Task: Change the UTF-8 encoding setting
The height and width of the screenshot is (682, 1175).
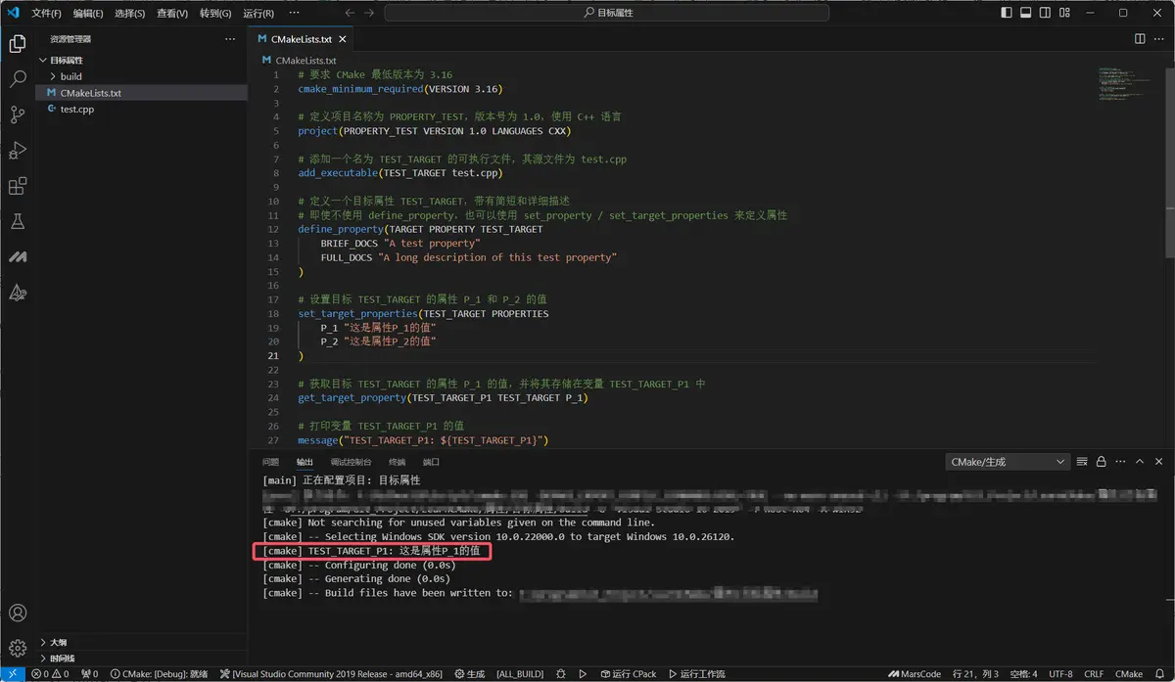Action: 1059,674
